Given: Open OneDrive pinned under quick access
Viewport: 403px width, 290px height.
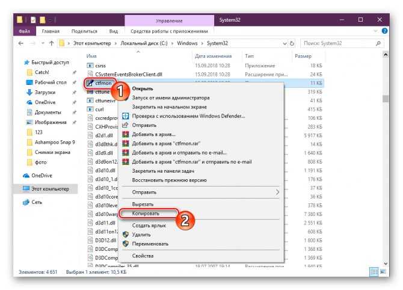Looking at the screenshot, I should (45, 102).
